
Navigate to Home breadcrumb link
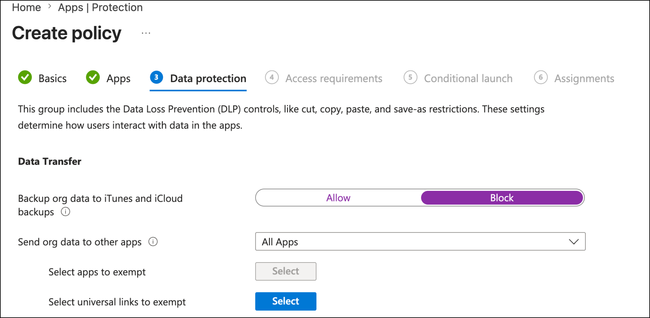26,7
